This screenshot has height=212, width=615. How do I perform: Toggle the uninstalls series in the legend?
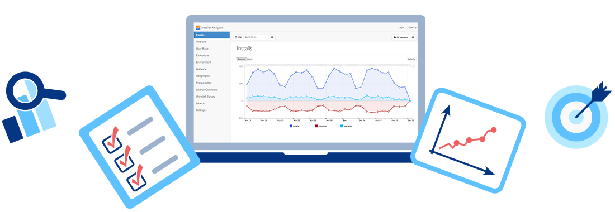(x=320, y=126)
